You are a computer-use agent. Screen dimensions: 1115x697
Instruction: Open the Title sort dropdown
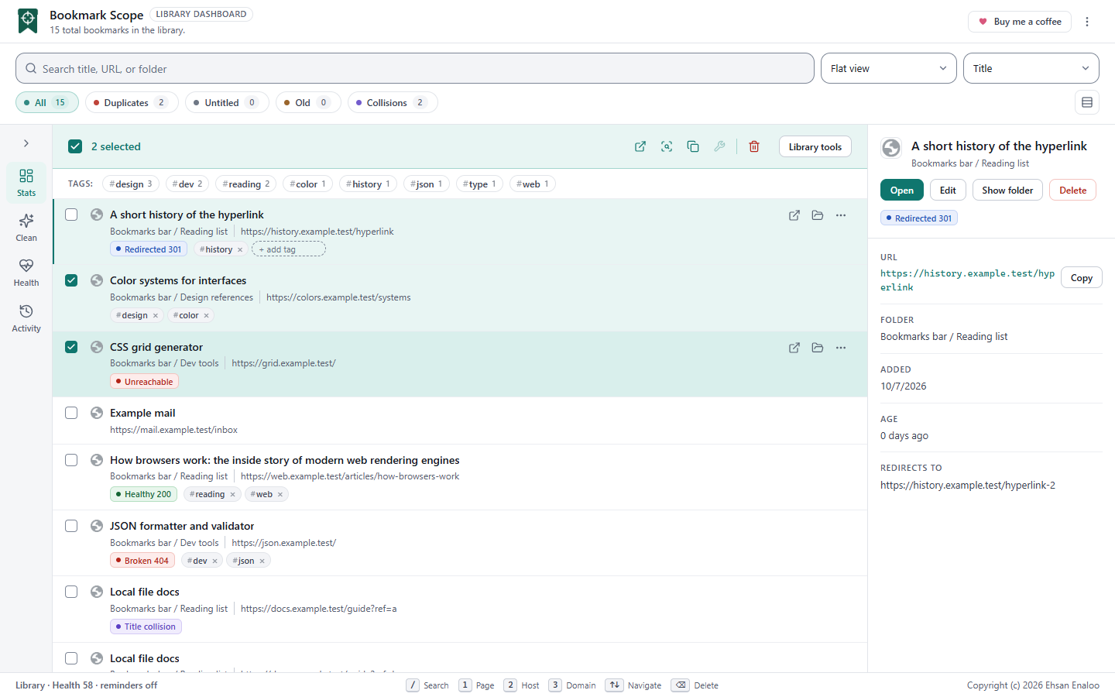coord(1031,68)
